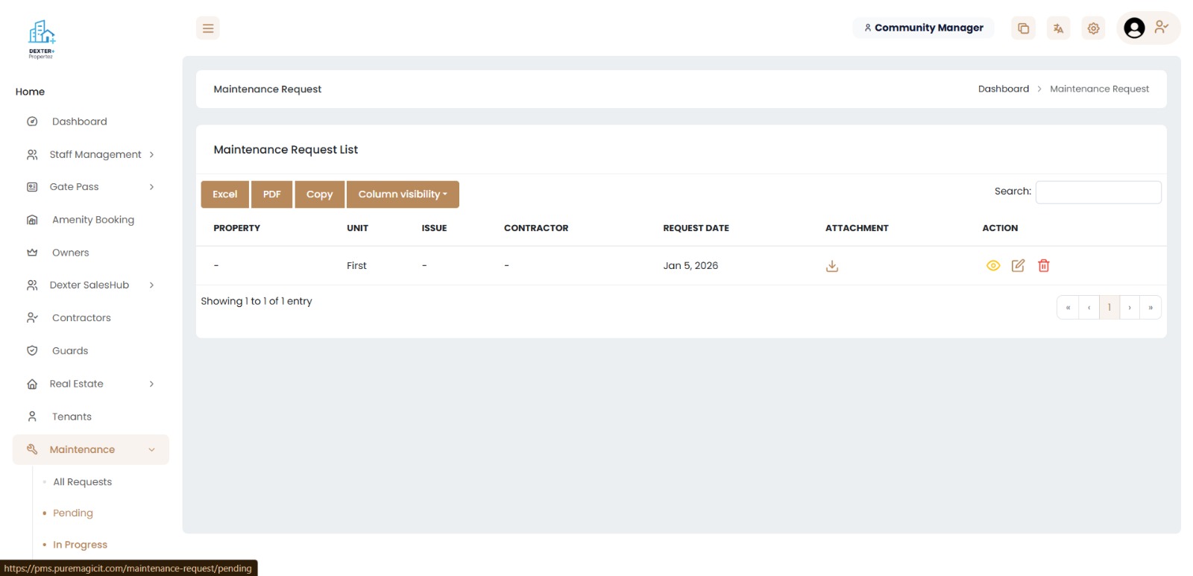The image size is (1193, 576).
Task: Click the Copy table button
Action: [319, 194]
